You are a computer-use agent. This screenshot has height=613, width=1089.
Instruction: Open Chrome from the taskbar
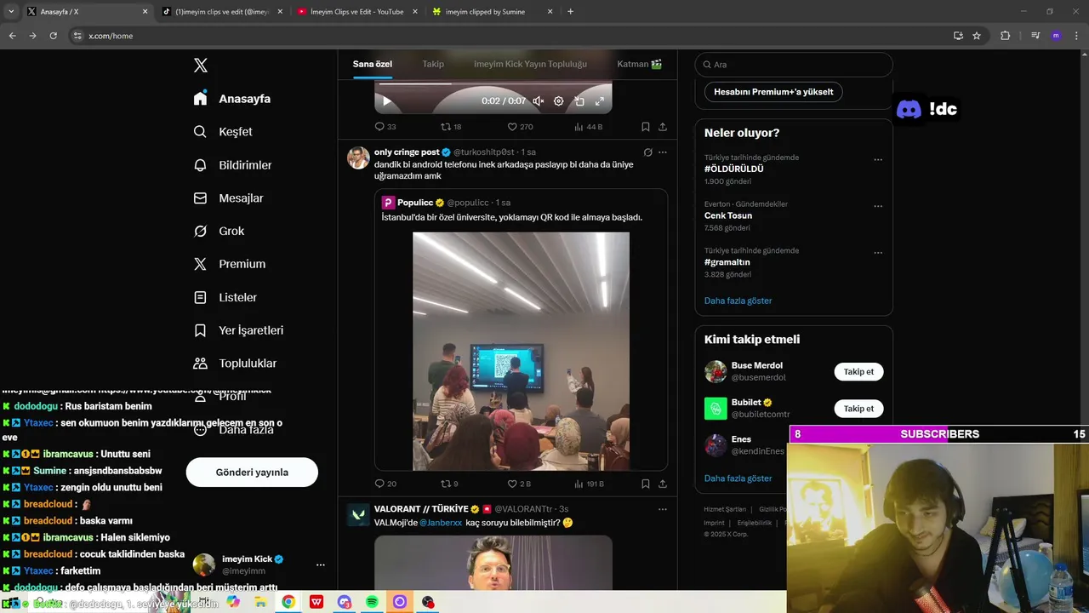(288, 602)
